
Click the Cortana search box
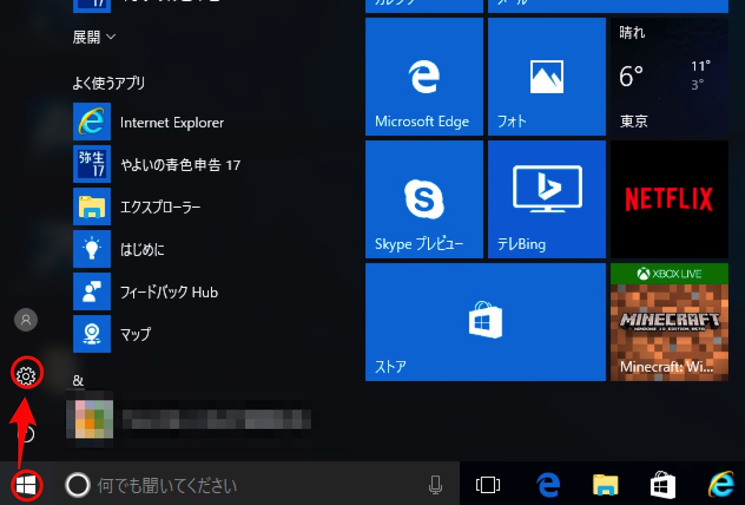pyautogui.click(x=257, y=484)
